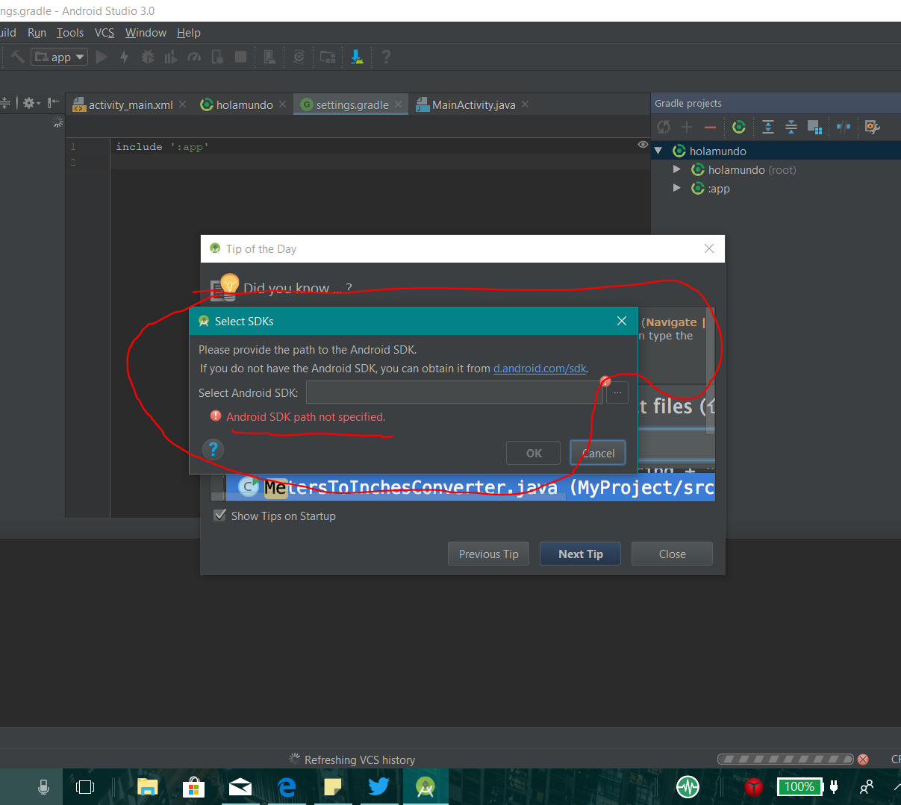Click the Attach Gradle project plus icon
Screen dimensions: 901x805
(687, 127)
